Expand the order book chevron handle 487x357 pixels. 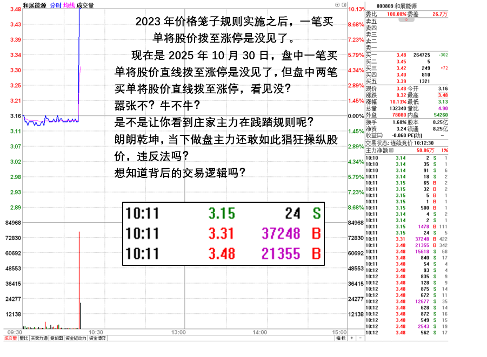click(x=406, y=20)
